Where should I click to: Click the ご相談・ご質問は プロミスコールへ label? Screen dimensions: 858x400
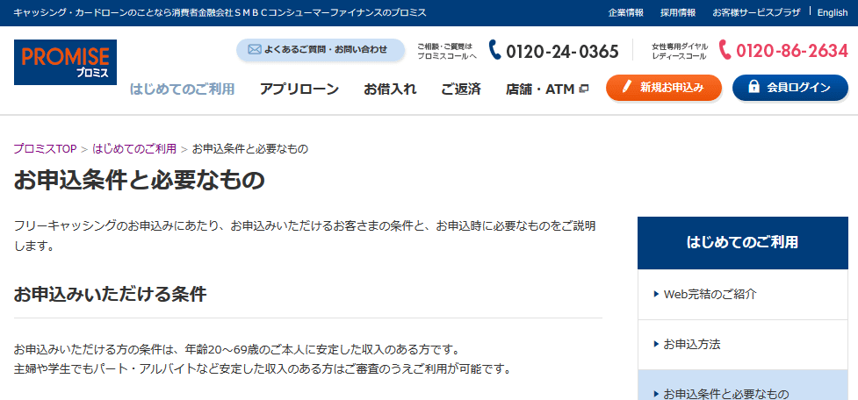447,51
